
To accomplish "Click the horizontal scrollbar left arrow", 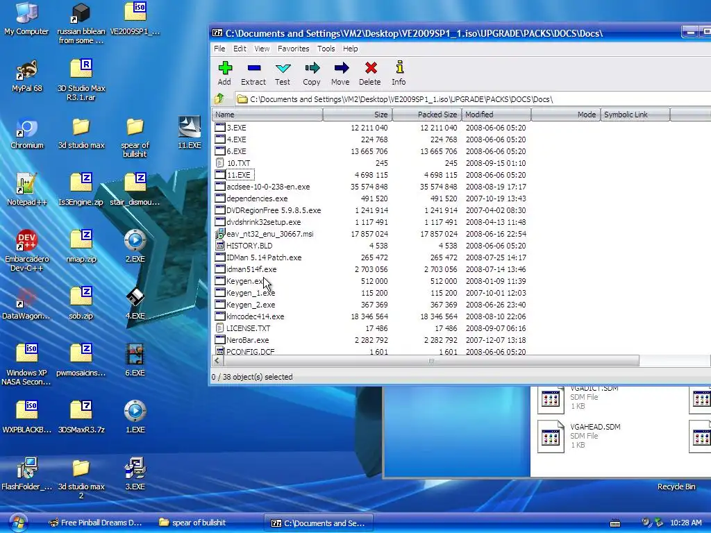I will (217, 361).
